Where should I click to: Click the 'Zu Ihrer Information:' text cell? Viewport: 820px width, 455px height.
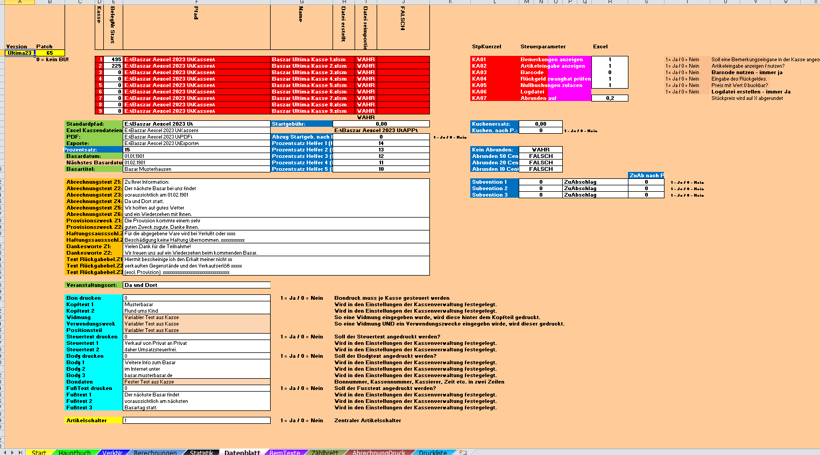click(x=276, y=182)
